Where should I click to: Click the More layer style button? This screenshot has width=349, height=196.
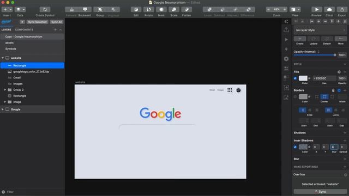tap(340, 39)
